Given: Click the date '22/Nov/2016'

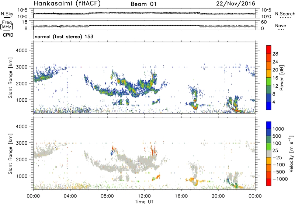Looking at the screenshot, I should (x=236, y=4).
